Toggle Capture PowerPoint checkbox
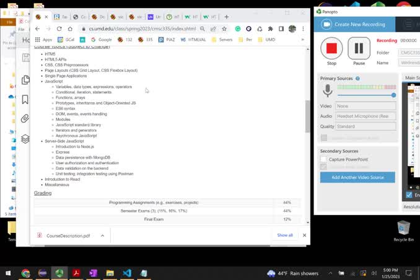 click(323, 159)
